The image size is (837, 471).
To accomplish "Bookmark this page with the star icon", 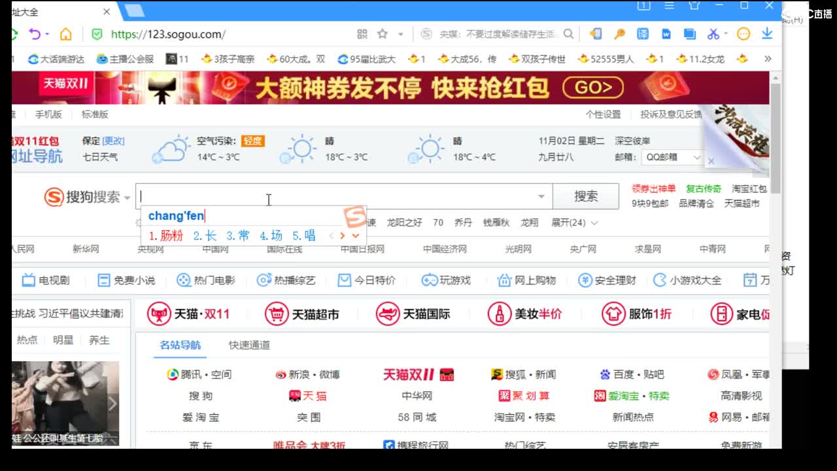I will tap(383, 34).
